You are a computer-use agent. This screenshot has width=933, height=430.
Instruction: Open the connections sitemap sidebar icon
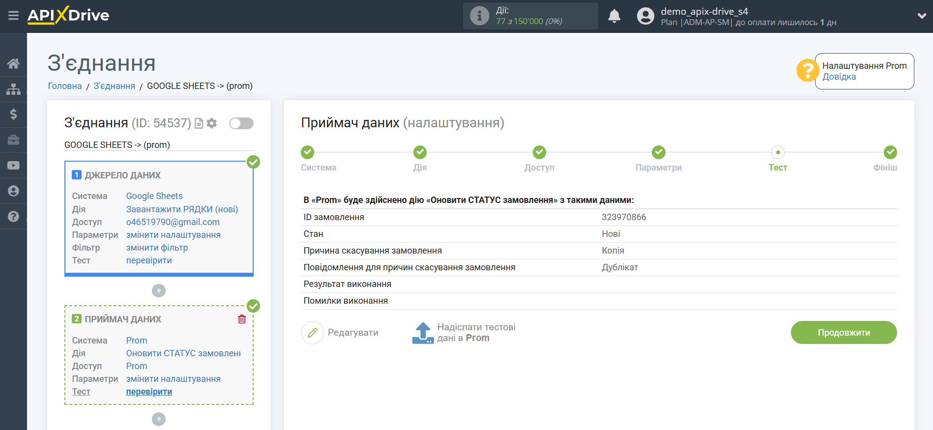[x=13, y=89]
